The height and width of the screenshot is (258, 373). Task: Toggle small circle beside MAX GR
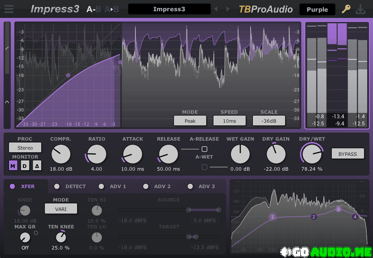(36, 233)
